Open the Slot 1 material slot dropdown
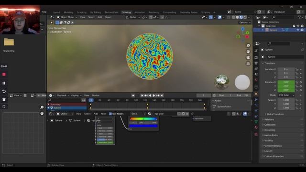This screenshot has width=306, height=172. coord(138,114)
